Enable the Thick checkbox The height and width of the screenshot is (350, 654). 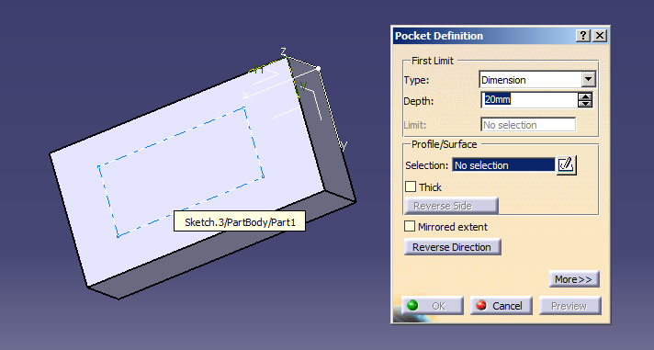(x=411, y=186)
